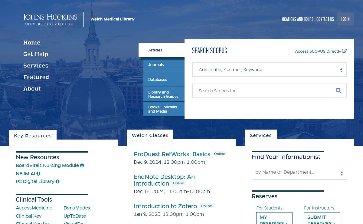Open the Contact Us link

(x=325, y=19)
